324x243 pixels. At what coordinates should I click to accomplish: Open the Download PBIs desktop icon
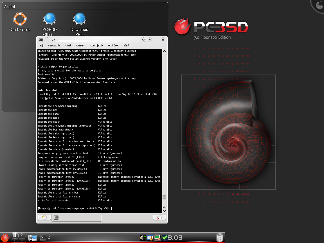click(79, 24)
